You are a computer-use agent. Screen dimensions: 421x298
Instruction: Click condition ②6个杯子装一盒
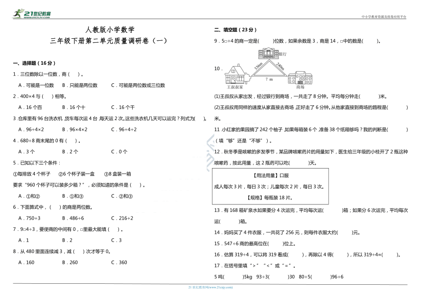coord(76,174)
